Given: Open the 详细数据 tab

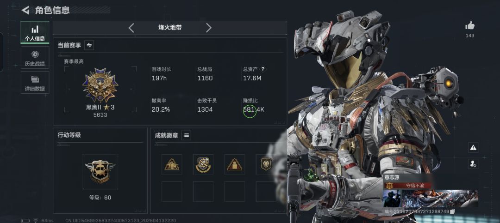Looking at the screenshot, I should (35, 82).
